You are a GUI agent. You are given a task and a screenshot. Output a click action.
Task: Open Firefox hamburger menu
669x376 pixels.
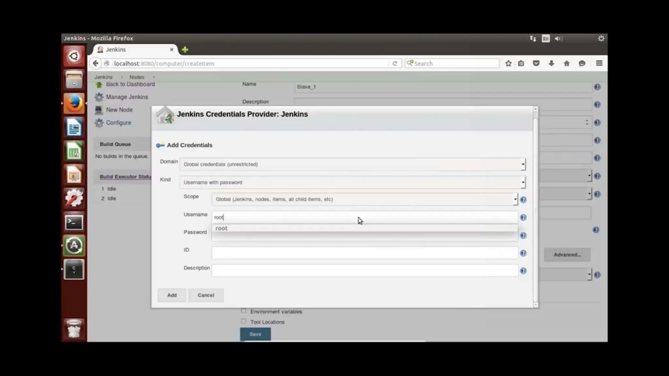599,63
